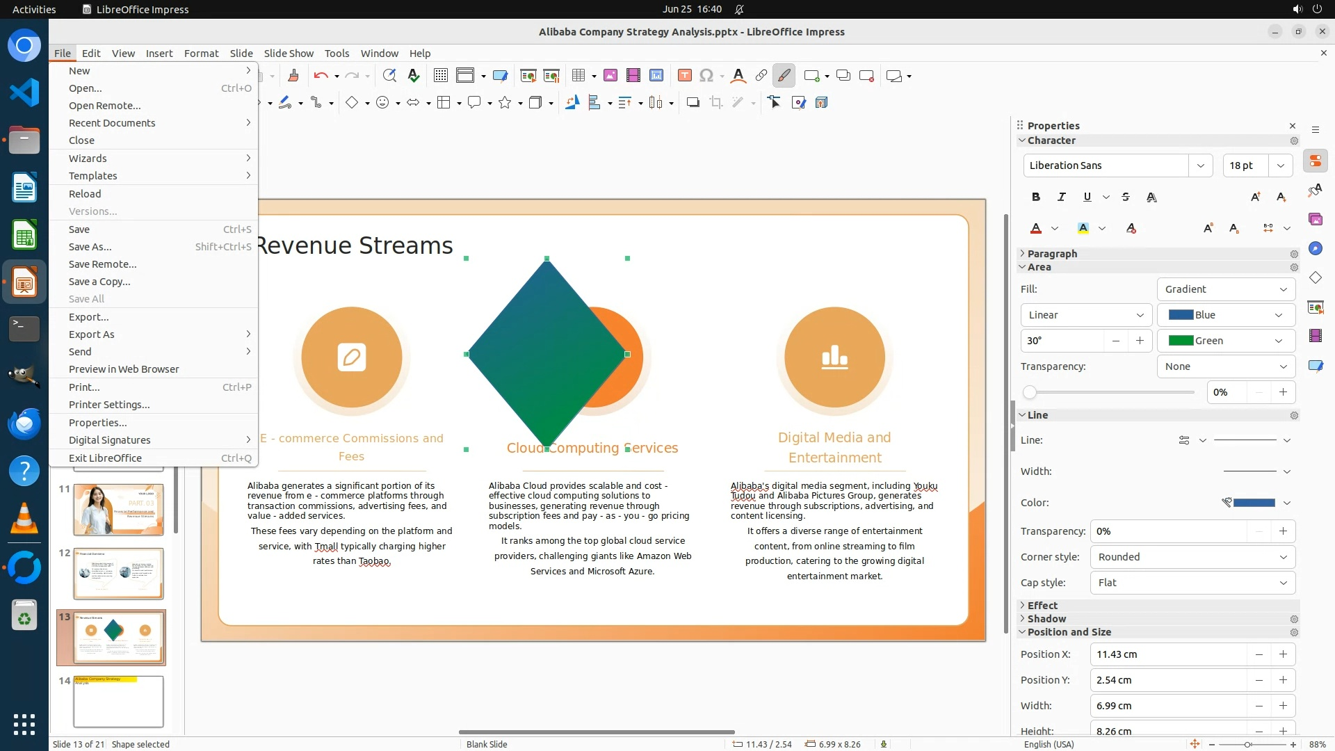The height and width of the screenshot is (751, 1335).
Task: Insert a table with the toolbar icon
Action: click(578, 75)
